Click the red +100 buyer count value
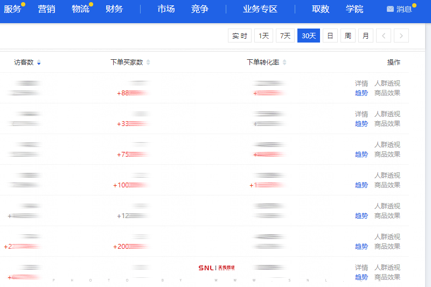This screenshot has height=287, width=431. tap(131, 185)
